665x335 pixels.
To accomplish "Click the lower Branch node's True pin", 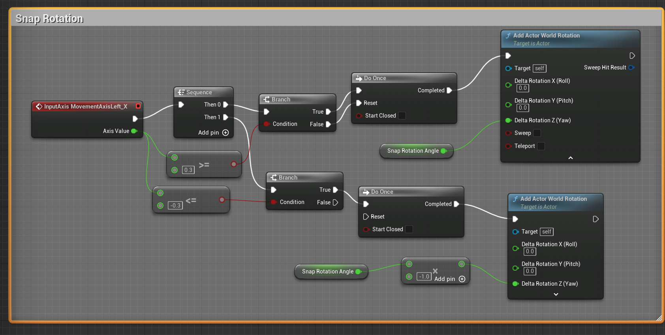I will (335, 190).
